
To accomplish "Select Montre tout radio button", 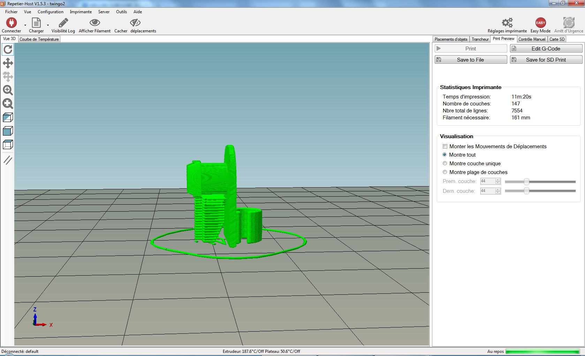I will coord(445,155).
